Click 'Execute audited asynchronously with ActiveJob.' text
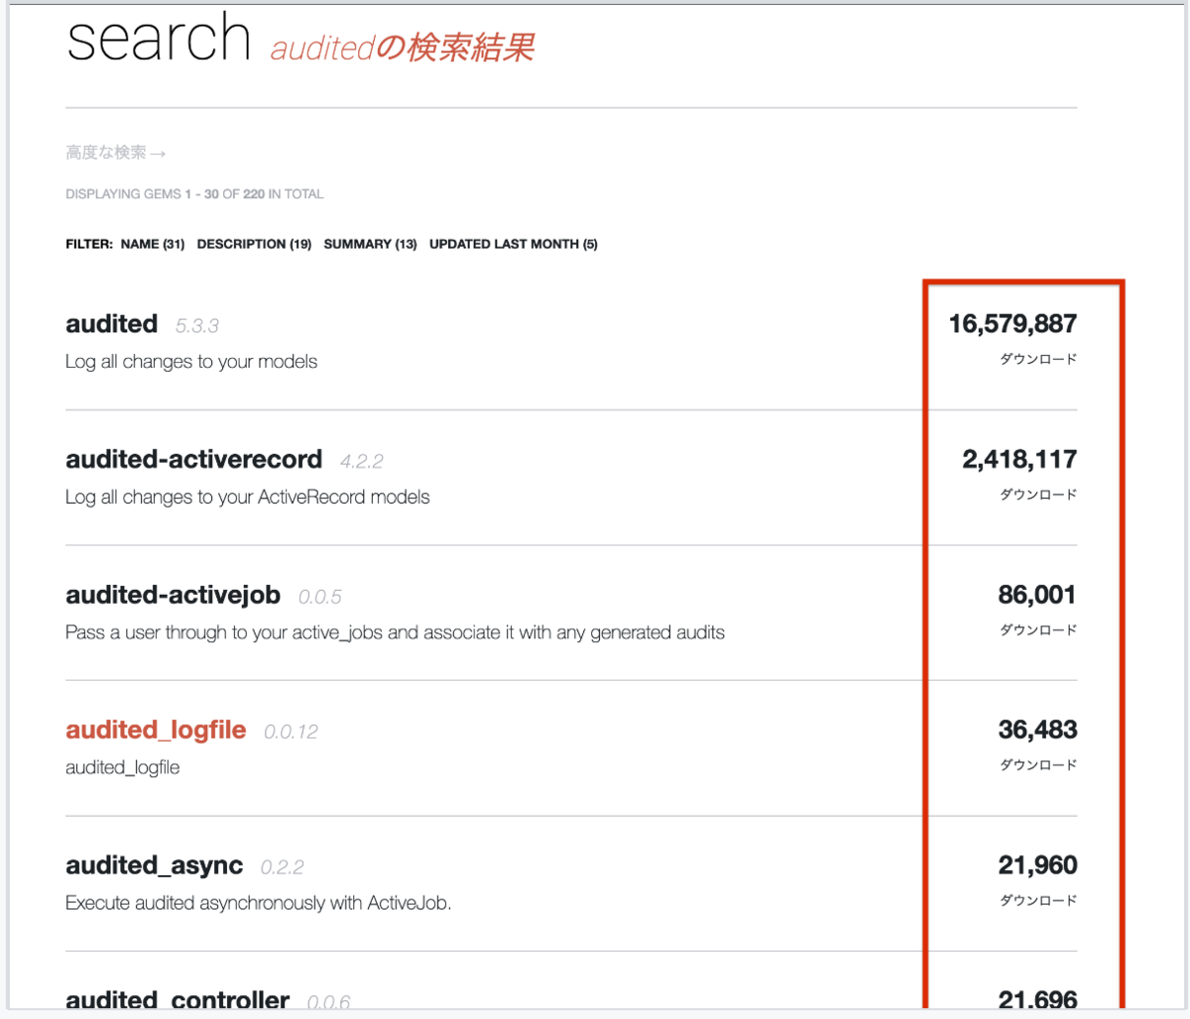This screenshot has width=1190, height=1019. point(258,903)
